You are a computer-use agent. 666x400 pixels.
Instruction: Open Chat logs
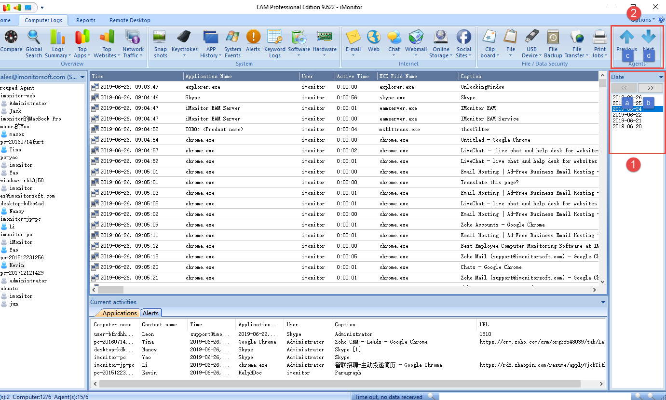394,43
